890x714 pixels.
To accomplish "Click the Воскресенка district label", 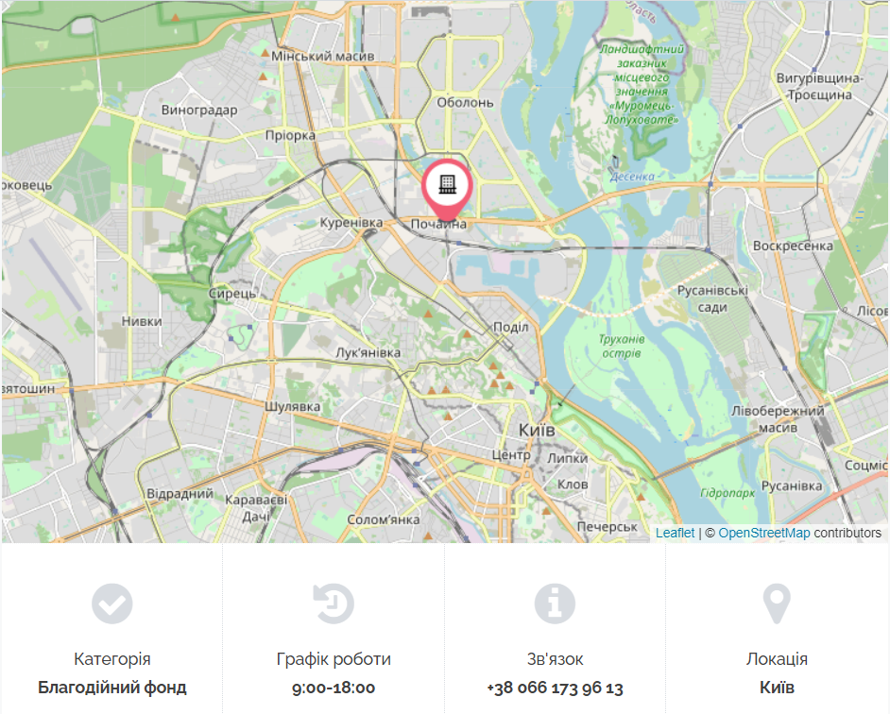I will 793,246.
